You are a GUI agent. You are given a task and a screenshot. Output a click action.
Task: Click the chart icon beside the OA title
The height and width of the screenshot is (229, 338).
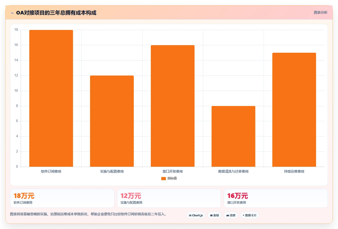(x=12, y=13)
